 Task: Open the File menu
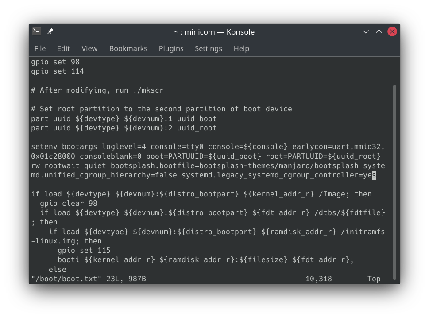coord(40,48)
